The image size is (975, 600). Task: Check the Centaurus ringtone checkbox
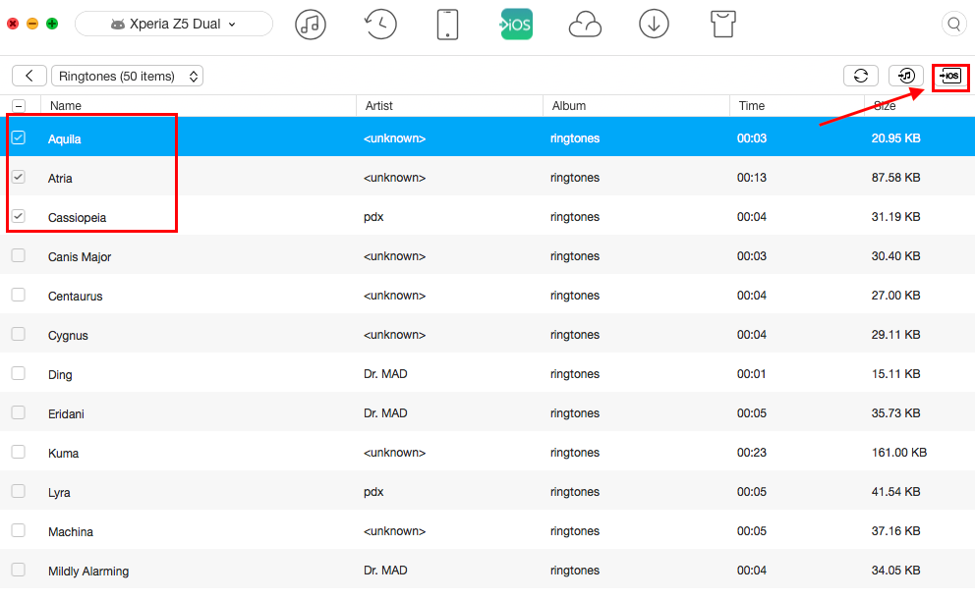pyautogui.click(x=19, y=295)
